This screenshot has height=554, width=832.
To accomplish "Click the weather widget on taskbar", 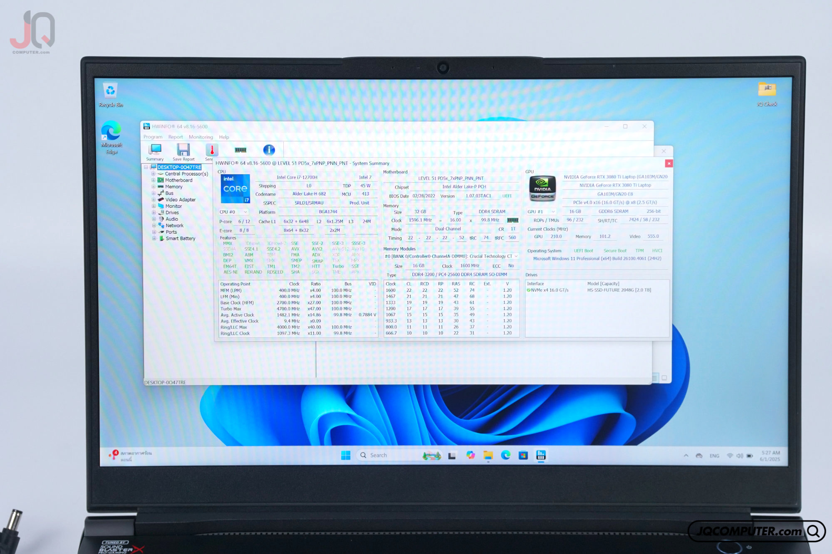I will (x=131, y=456).
